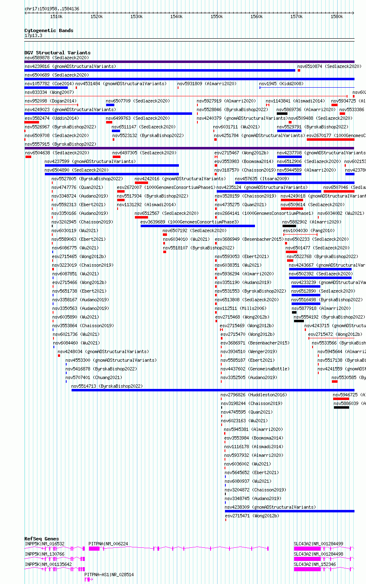This screenshot has height=584, width=366.
Task: Select label nsv4553300 (gnomADStructuralVariants)
Action: pos(111,360)
